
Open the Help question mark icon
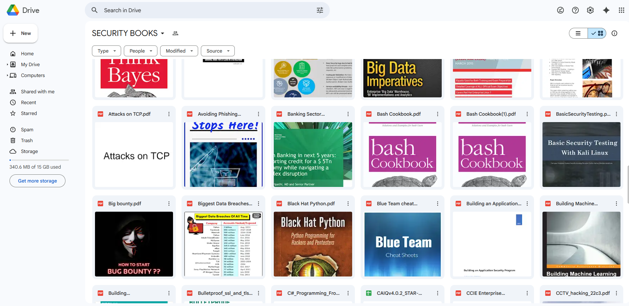pyautogui.click(x=575, y=10)
